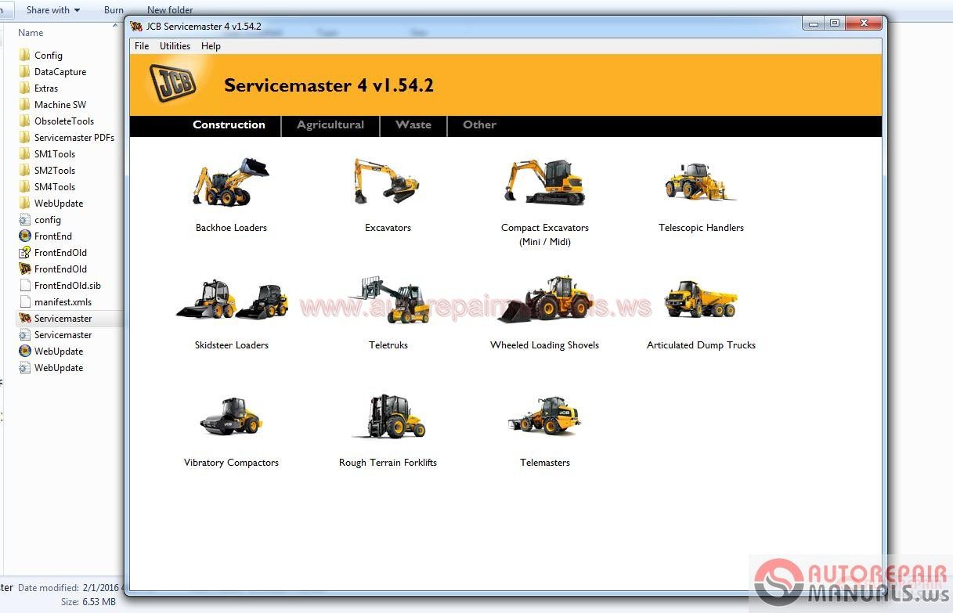Click the Backhoe Loaders label
The width and height of the screenshot is (953, 613).
click(x=231, y=228)
